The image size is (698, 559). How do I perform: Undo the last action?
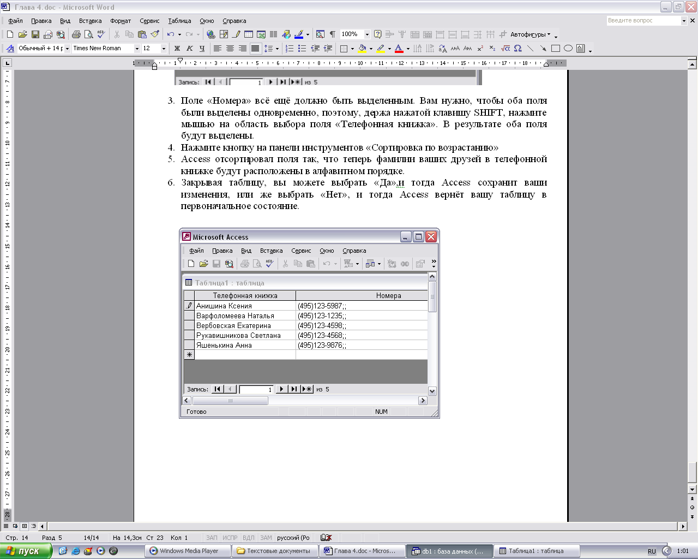tap(171, 34)
